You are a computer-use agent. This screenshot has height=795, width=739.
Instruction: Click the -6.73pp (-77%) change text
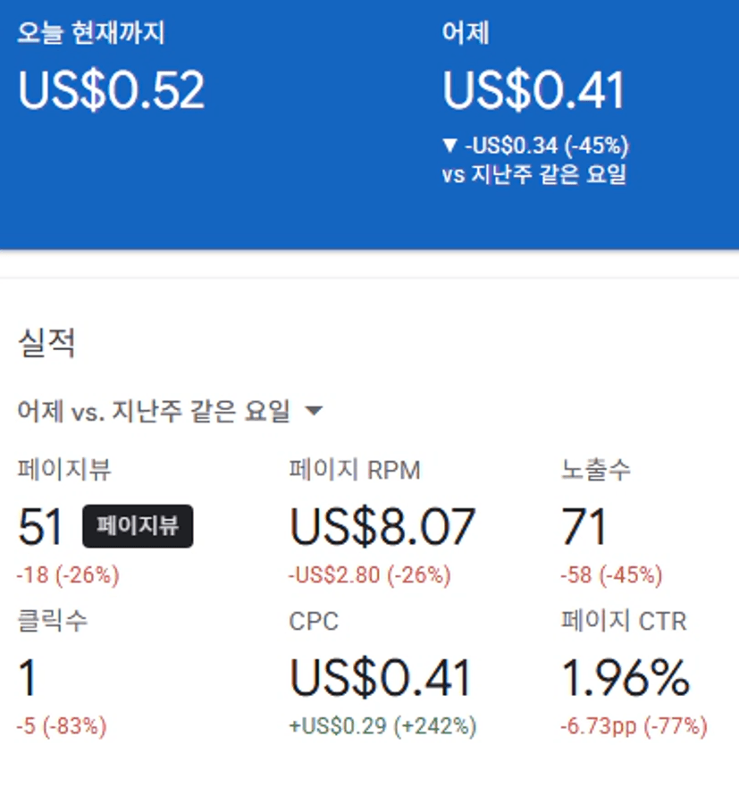tap(634, 727)
